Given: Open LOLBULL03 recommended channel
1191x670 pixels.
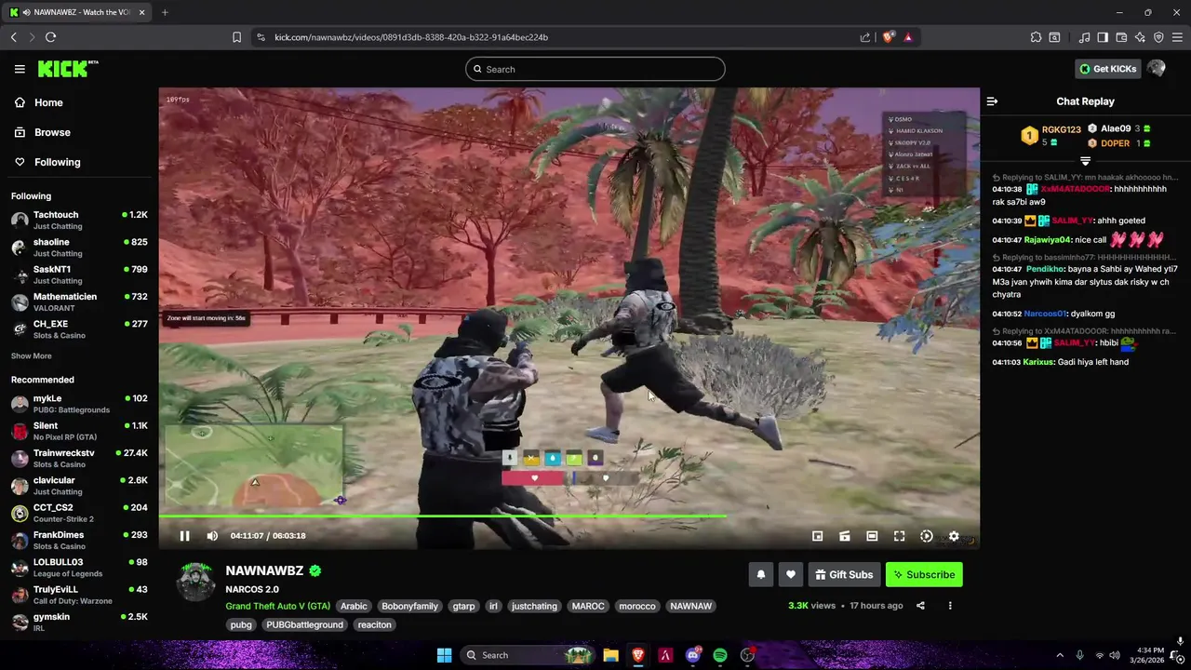Looking at the screenshot, I should pos(79,568).
